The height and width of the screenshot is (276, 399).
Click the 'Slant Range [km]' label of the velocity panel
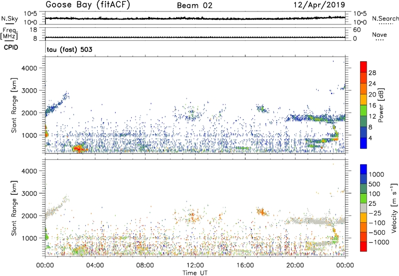point(14,208)
